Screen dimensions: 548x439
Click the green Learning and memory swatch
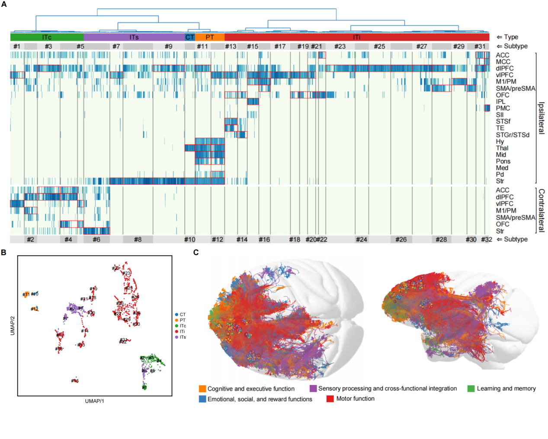tap(471, 389)
